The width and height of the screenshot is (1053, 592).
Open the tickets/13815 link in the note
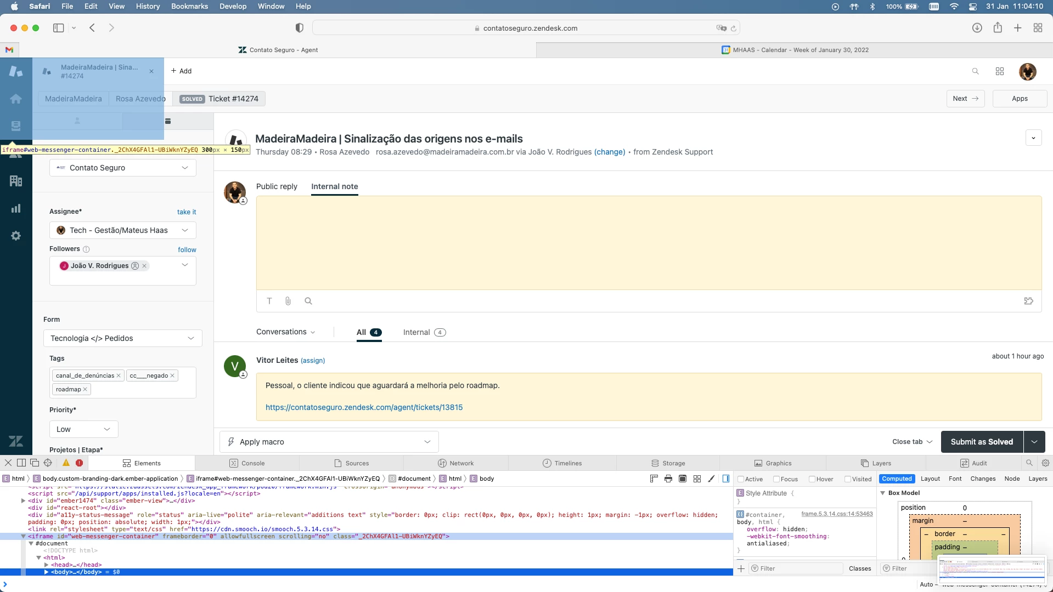click(364, 407)
